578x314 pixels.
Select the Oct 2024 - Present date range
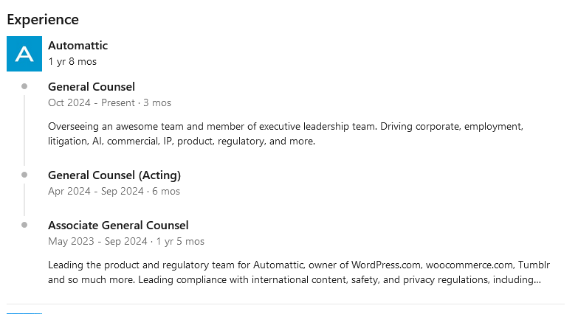coord(92,102)
